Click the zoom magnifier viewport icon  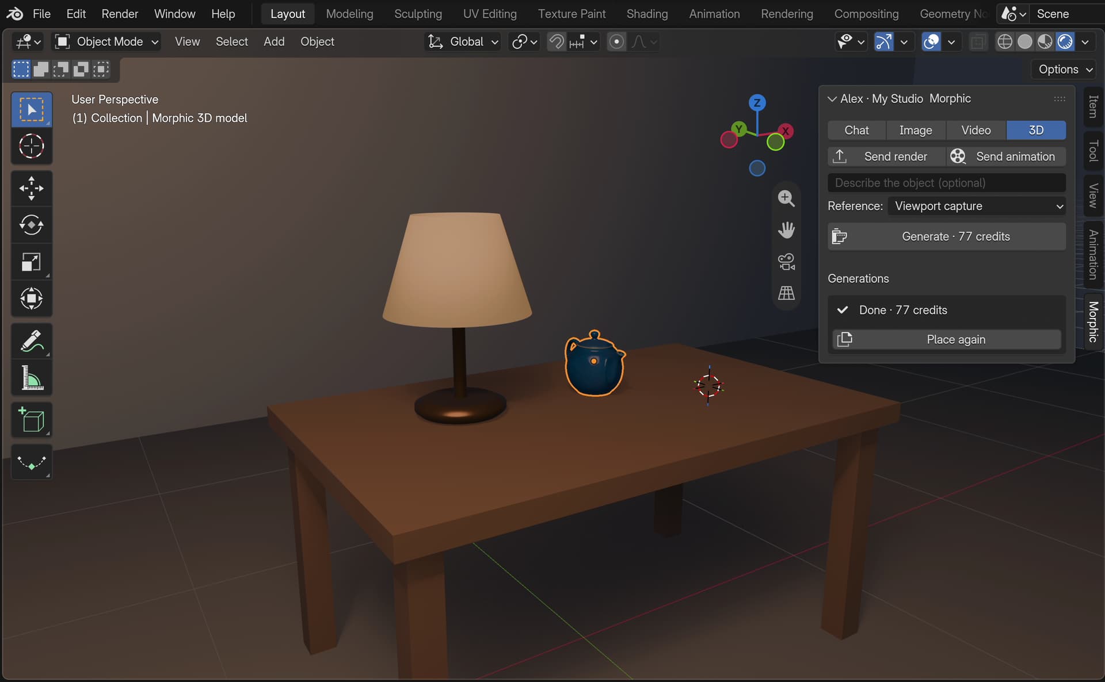click(786, 198)
